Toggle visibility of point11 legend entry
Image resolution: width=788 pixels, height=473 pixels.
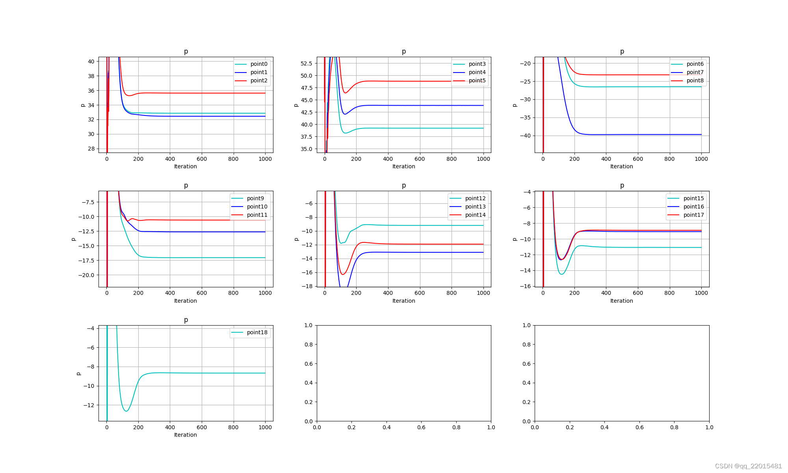(x=258, y=215)
